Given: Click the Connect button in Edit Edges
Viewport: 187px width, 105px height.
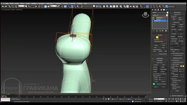Looking at the screenshot, I should pos(162,72).
